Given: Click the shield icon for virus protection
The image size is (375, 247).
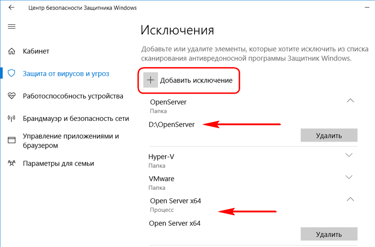Looking at the screenshot, I should (x=11, y=73).
